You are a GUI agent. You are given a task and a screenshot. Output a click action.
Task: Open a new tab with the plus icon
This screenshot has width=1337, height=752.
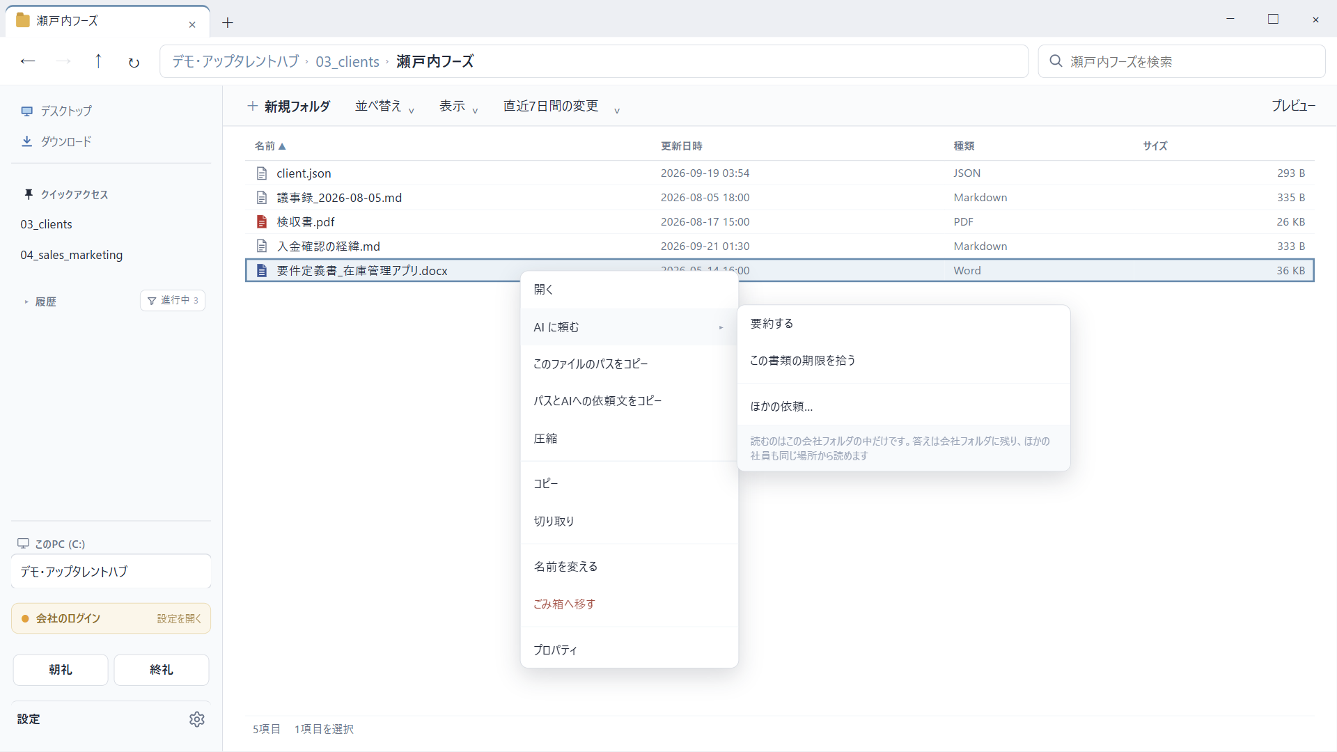coord(228,22)
